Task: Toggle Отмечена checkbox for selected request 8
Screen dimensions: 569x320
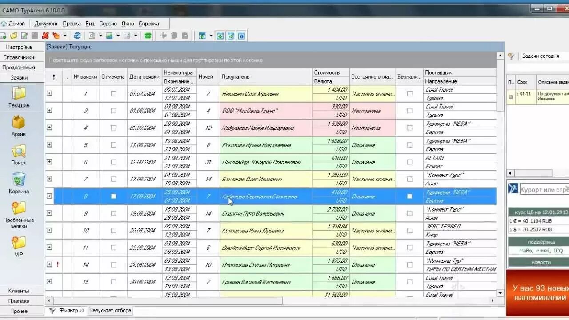Action: pyautogui.click(x=113, y=196)
